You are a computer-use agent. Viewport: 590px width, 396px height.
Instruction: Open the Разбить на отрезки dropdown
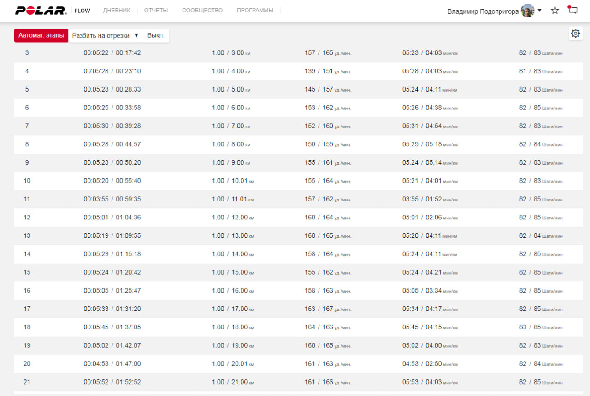click(106, 36)
